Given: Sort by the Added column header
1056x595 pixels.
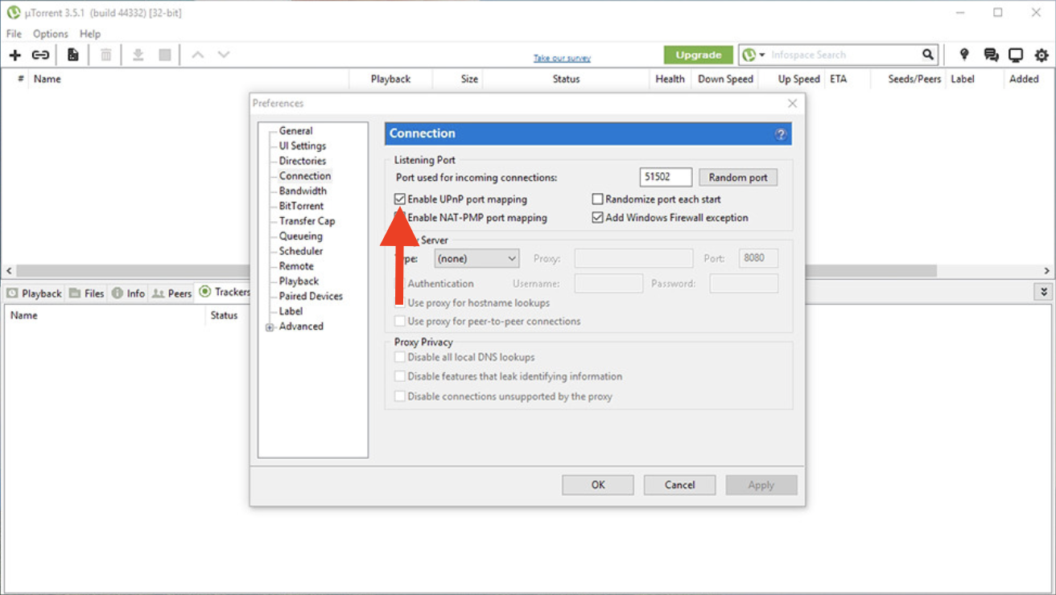Looking at the screenshot, I should pyautogui.click(x=1024, y=79).
